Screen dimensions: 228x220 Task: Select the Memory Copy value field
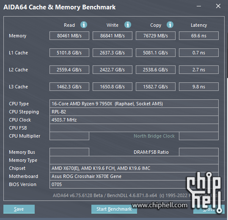(156, 36)
